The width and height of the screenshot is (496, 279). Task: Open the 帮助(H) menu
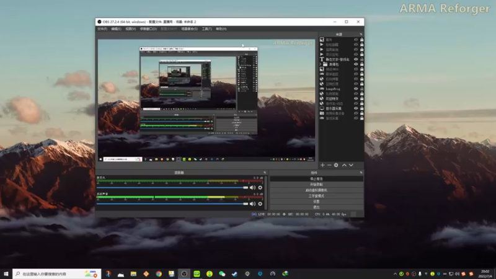tap(221, 29)
